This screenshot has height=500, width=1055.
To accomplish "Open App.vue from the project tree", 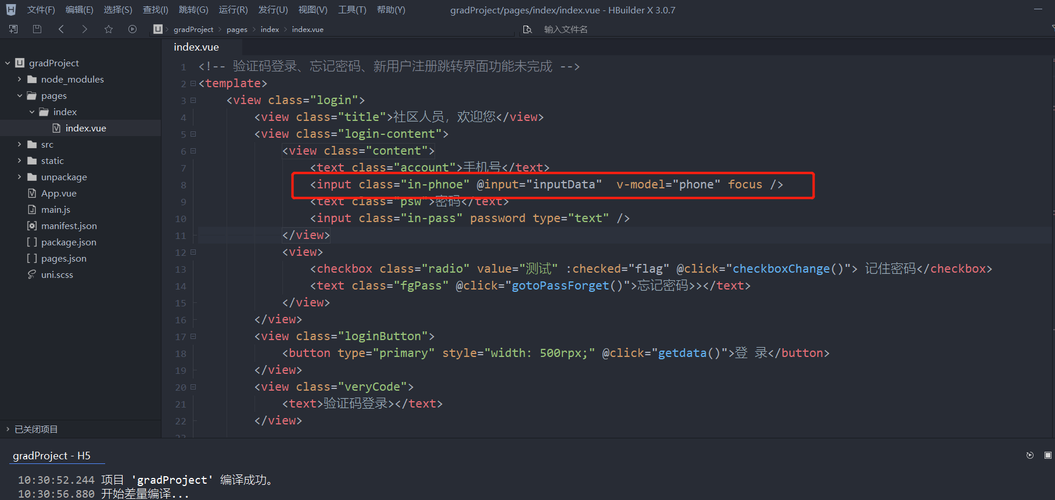I will pyautogui.click(x=59, y=193).
